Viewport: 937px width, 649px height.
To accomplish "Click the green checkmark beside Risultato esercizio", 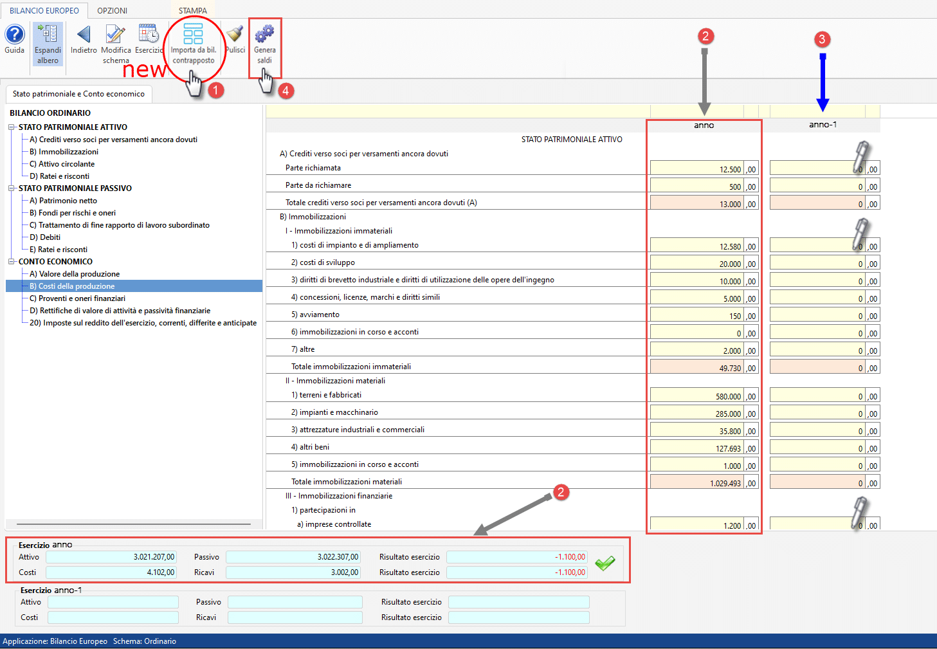I will tap(605, 563).
